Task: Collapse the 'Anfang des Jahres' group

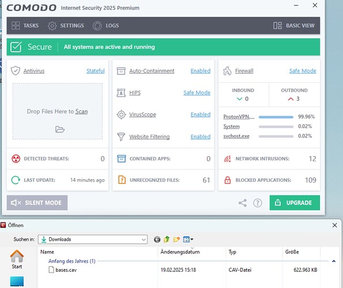Action: click(x=334, y=261)
